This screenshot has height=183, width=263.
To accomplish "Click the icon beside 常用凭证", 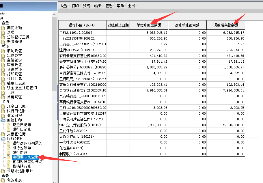I will point(3,97).
